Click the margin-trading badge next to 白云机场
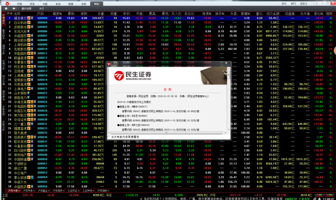This screenshot has width=336, height=200. click(x=29, y=23)
